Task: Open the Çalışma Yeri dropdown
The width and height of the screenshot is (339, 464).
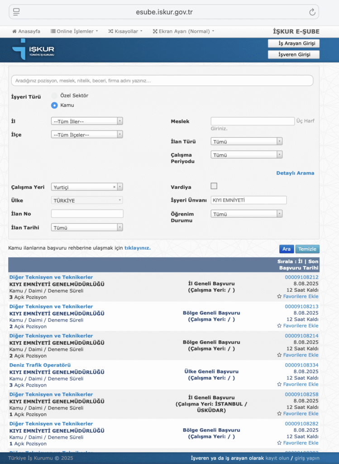Action: (x=87, y=187)
